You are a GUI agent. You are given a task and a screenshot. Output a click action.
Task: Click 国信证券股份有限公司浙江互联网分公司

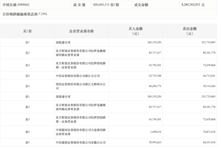pos(81,86)
